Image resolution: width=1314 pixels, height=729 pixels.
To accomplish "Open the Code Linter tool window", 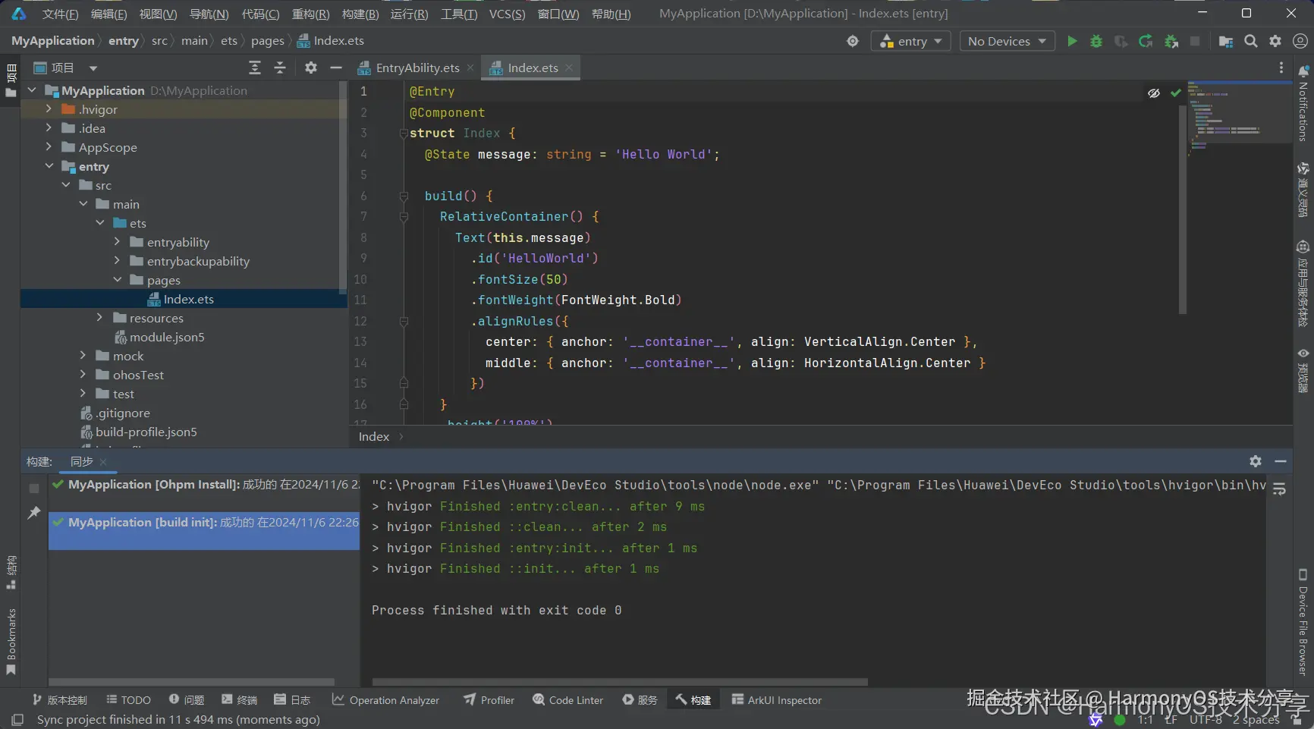I will (568, 700).
